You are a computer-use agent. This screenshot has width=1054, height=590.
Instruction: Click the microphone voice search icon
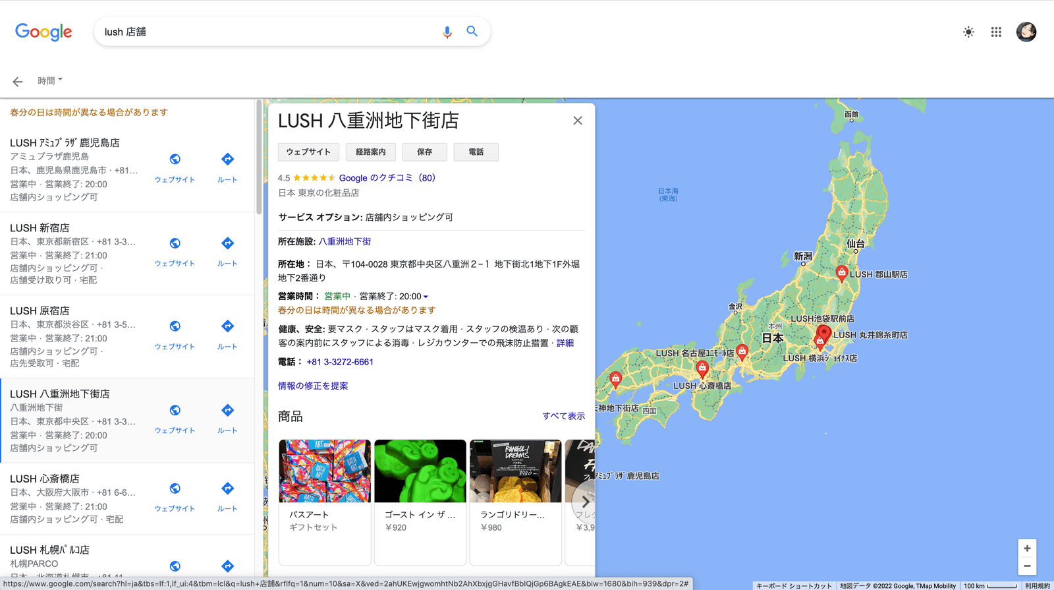447,32
